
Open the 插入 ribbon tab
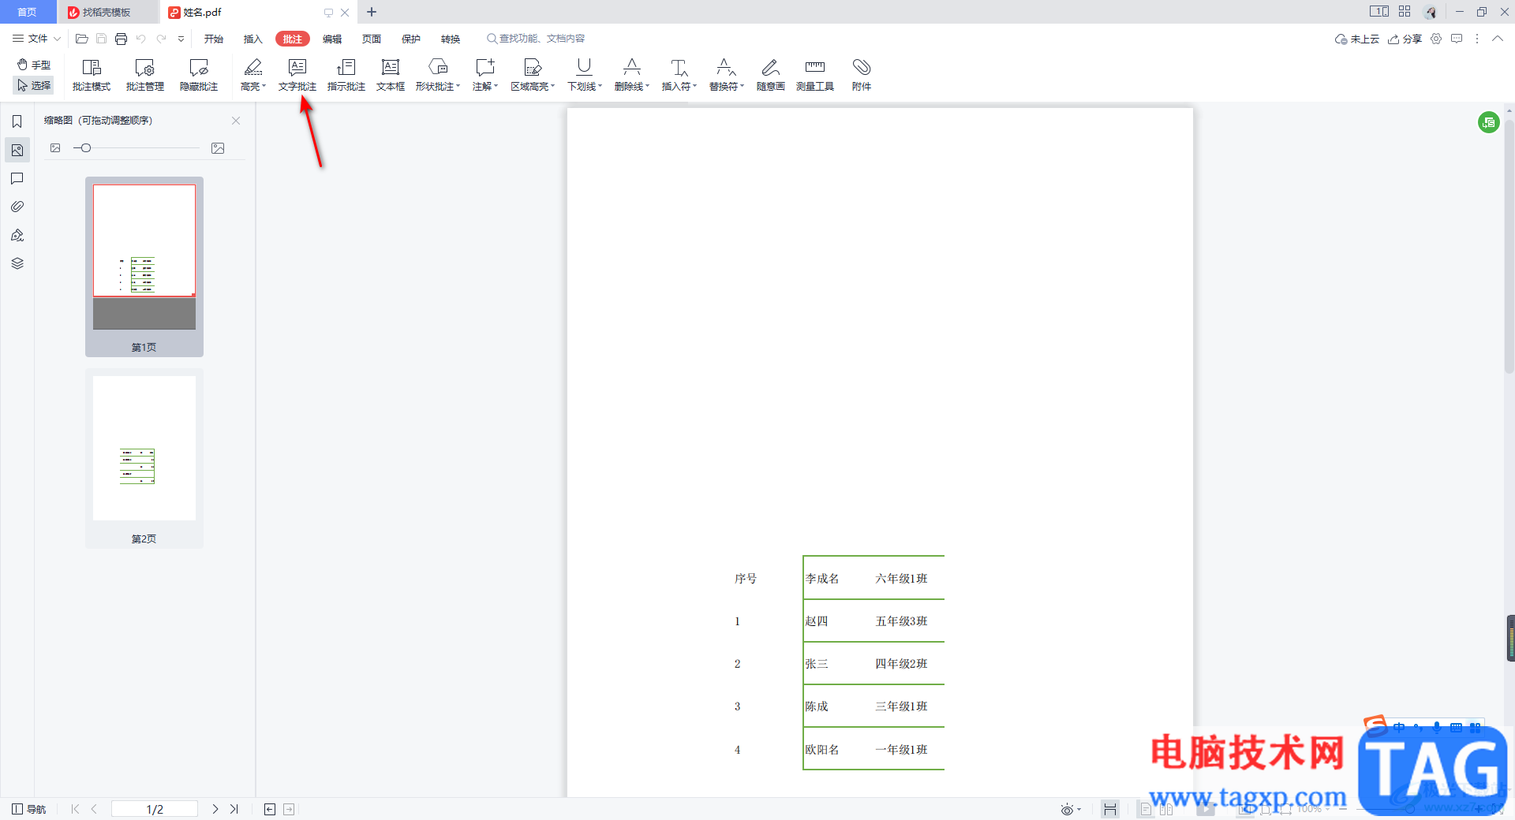[253, 39]
